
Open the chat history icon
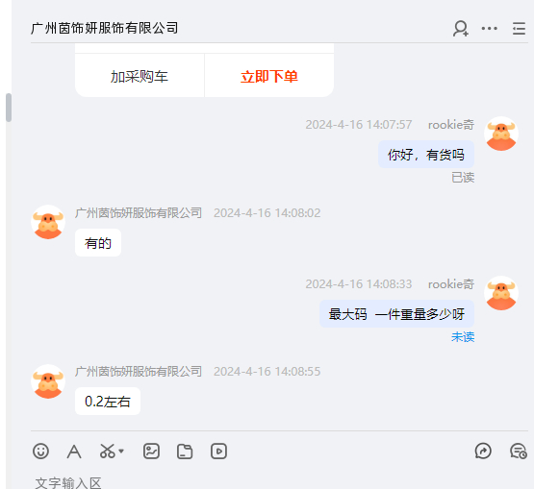pyautogui.click(x=519, y=452)
